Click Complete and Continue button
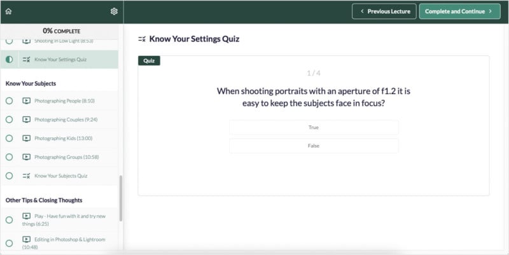The height and width of the screenshot is (255, 509). (x=459, y=11)
